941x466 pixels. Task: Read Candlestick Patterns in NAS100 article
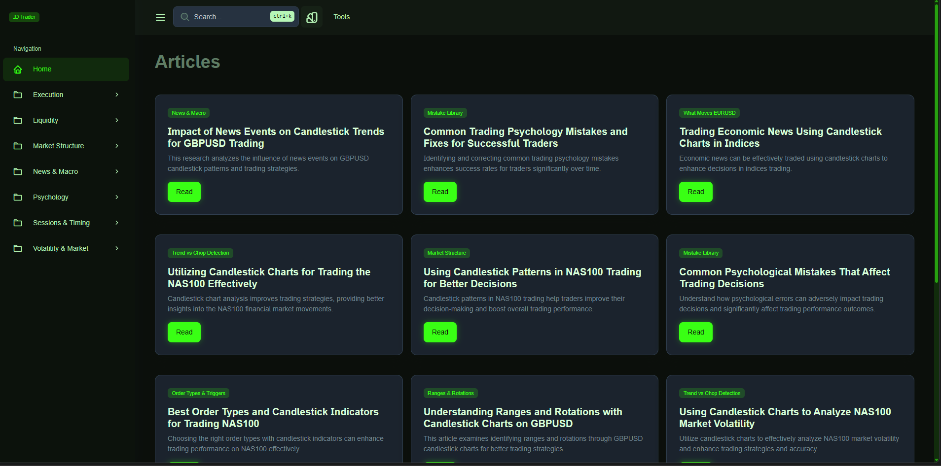point(440,332)
